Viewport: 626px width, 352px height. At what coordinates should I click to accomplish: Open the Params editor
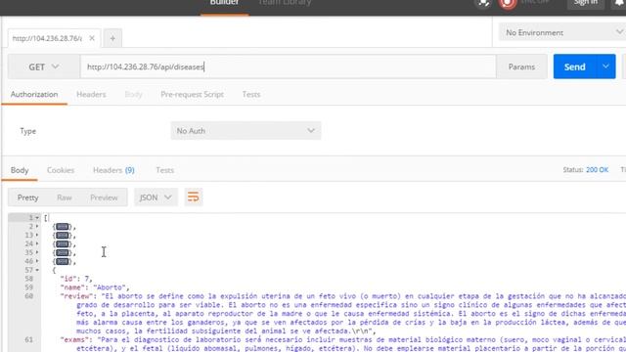point(521,66)
